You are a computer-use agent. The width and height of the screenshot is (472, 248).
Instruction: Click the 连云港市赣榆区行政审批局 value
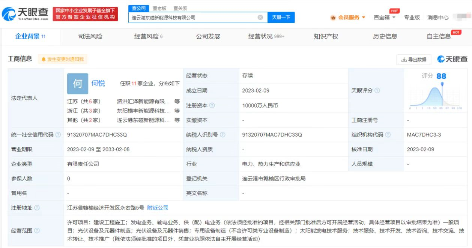point(274,179)
